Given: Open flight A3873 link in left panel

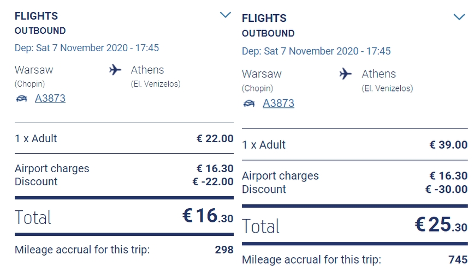Looking at the screenshot, I should point(50,98).
